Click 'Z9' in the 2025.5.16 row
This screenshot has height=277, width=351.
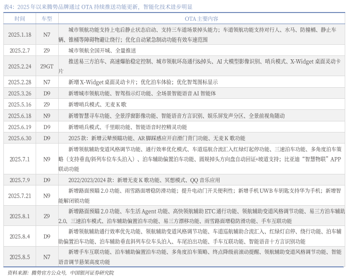point(47,105)
